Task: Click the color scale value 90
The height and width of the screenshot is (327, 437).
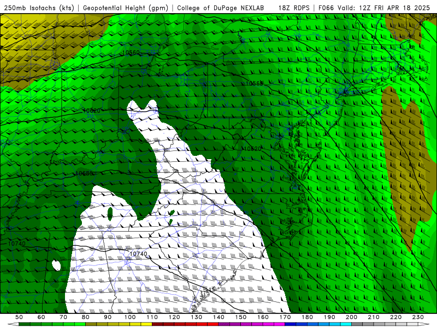Action: [x=108, y=317]
